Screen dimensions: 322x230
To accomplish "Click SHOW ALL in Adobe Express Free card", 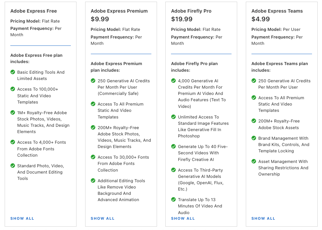I will pyautogui.click(x=22, y=218).
